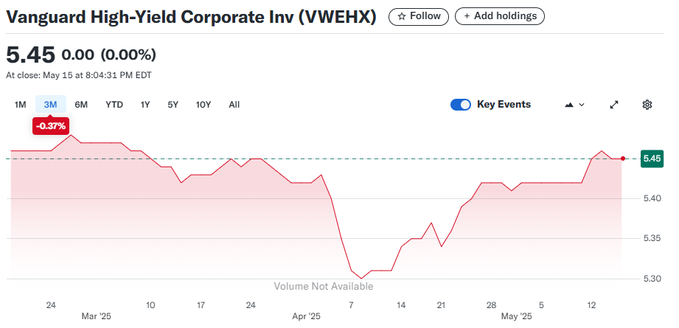Click the Apr '25 axis label

(x=306, y=316)
